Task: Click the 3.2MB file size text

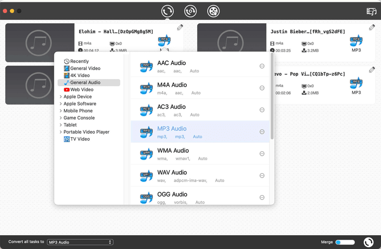Action: coord(313,50)
